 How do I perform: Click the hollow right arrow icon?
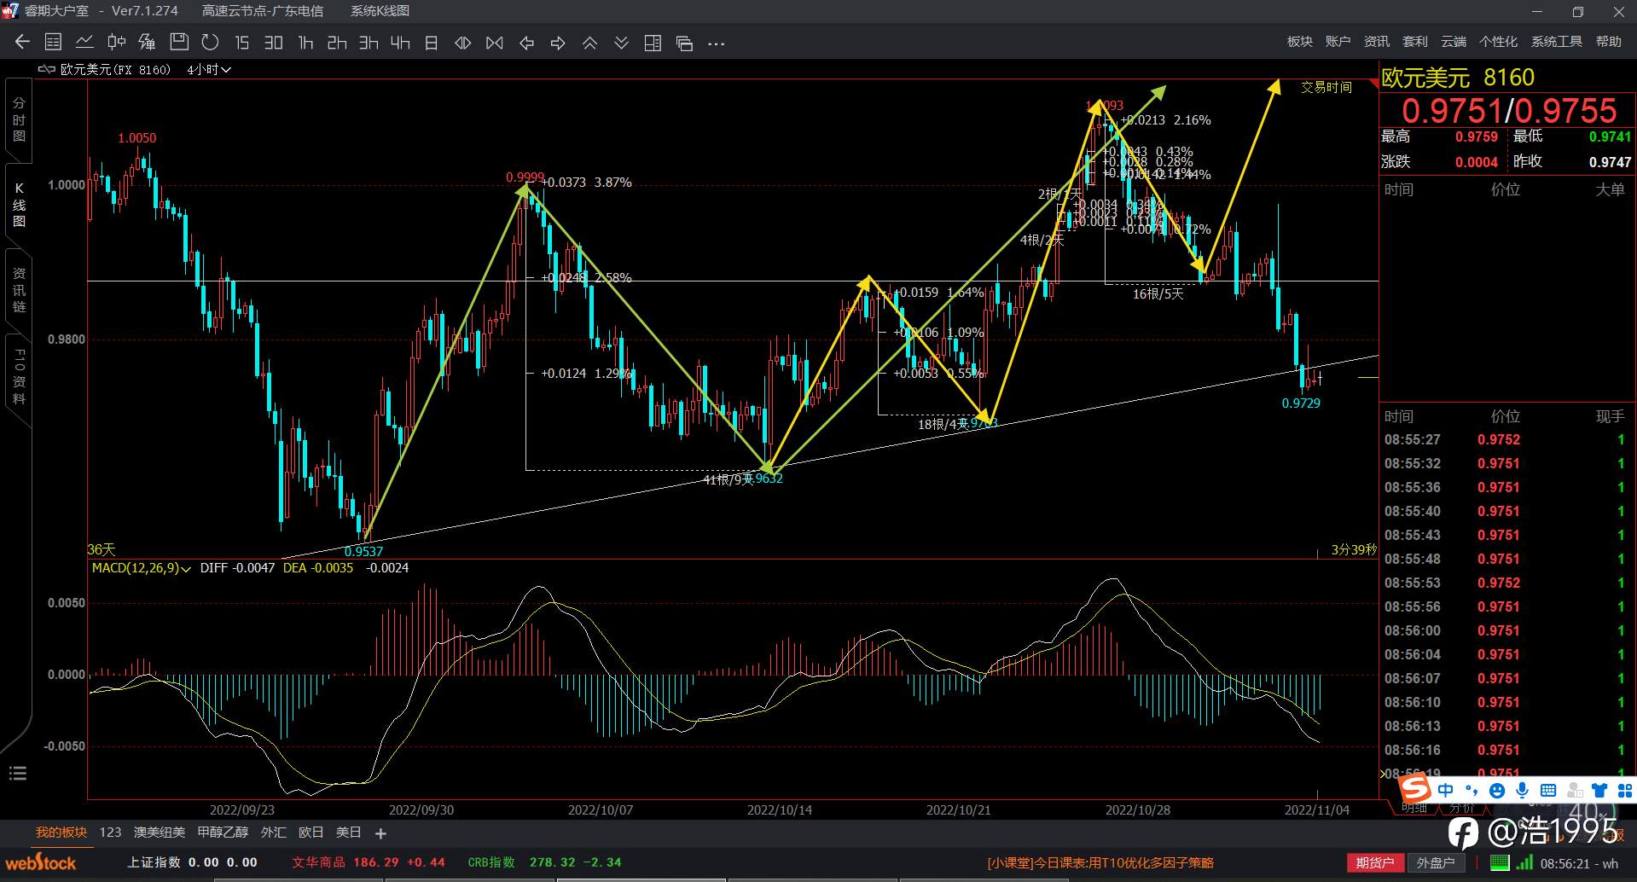click(558, 43)
